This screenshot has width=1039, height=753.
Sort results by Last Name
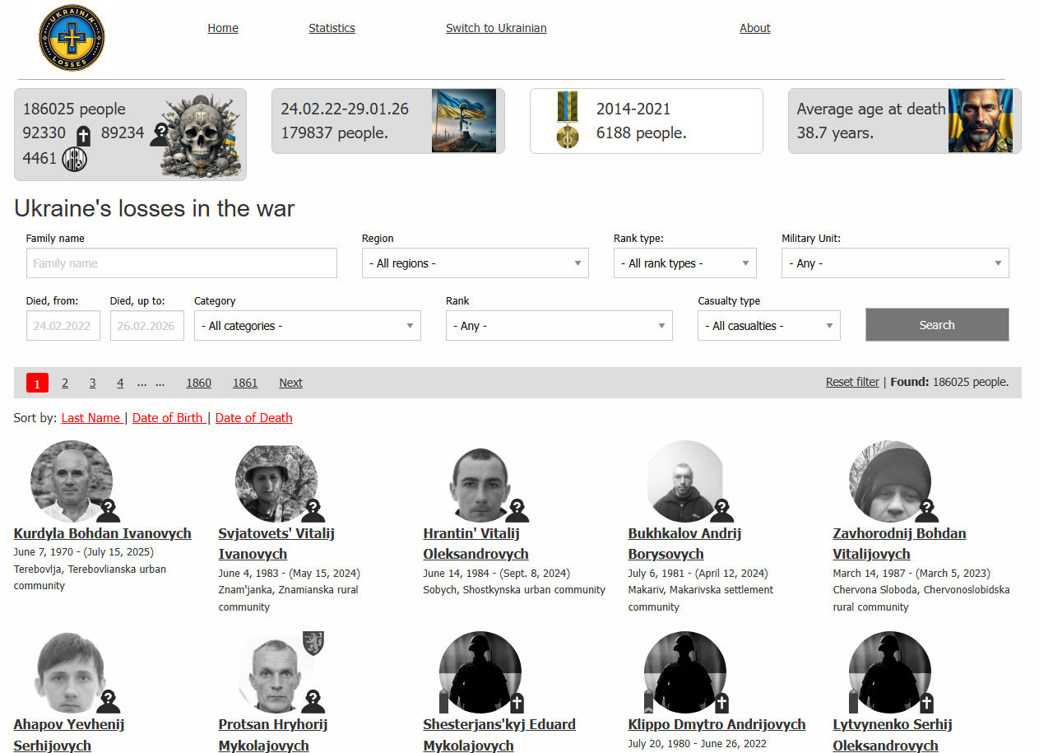[x=91, y=418]
